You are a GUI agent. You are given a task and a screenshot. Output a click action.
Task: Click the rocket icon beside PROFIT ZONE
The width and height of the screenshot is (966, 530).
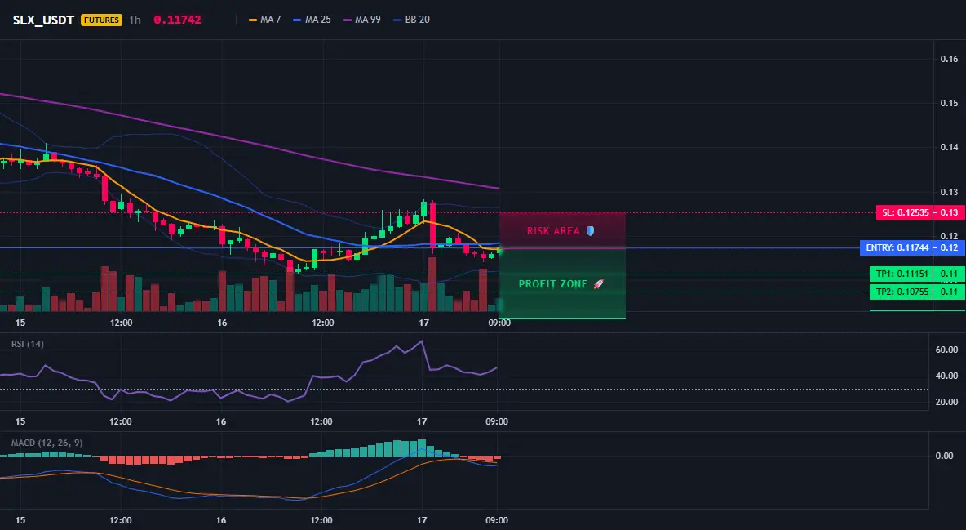click(x=598, y=284)
